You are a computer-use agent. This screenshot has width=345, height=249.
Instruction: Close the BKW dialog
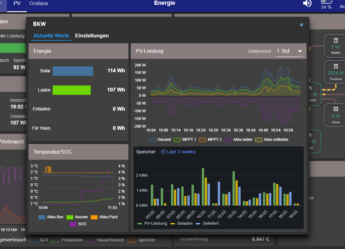[x=301, y=25]
